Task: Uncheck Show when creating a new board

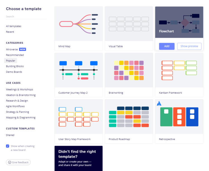Action: coord(8,146)
